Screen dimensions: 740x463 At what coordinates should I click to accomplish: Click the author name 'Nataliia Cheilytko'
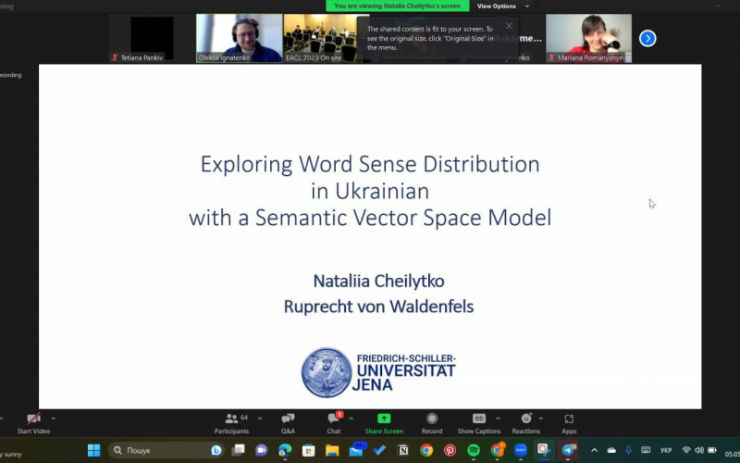(x=378, y=282)
